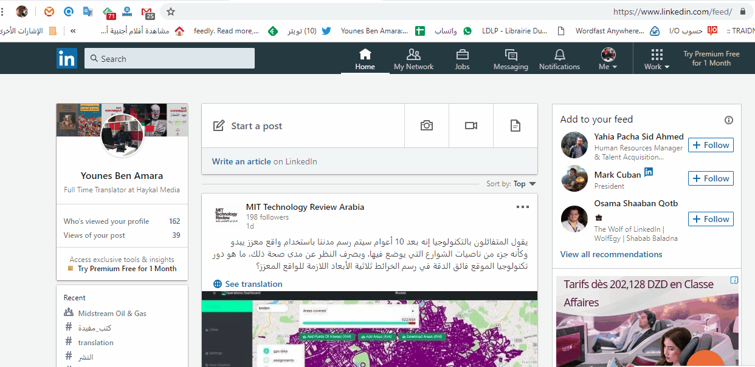Bookmark this page with the star icon

point(171,12)
